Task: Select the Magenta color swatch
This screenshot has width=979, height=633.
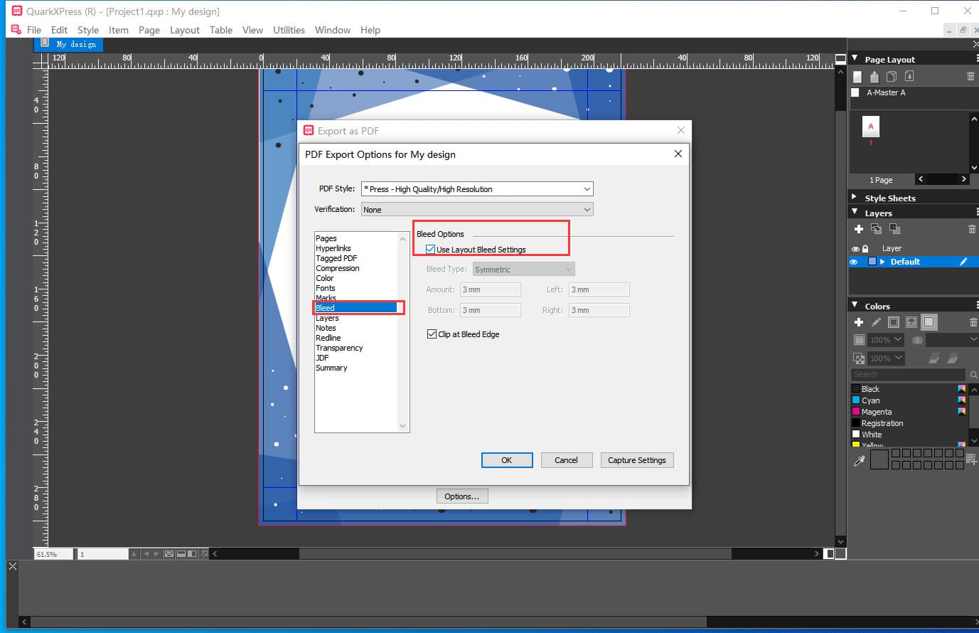Action: (876, 412)
